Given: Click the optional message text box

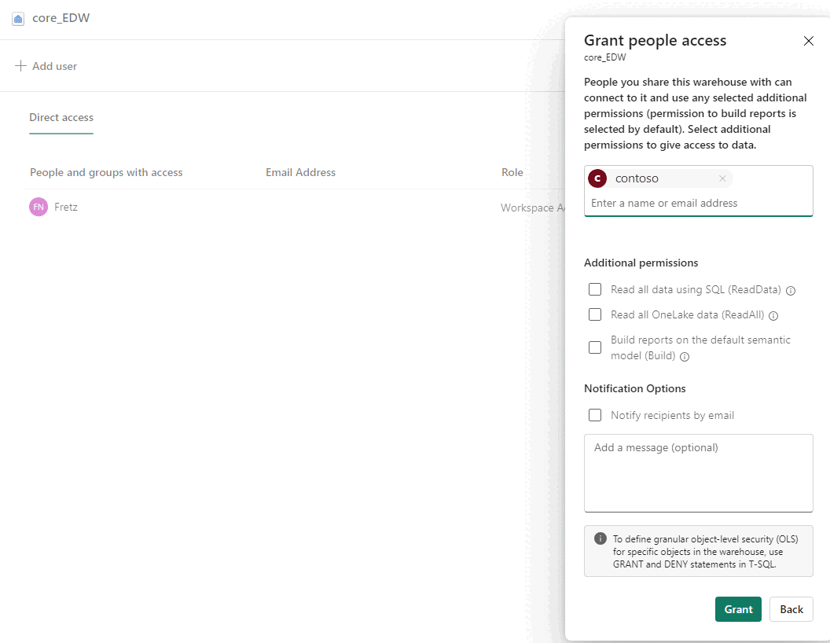Looking at the screenshot, I should pos(698,472).
